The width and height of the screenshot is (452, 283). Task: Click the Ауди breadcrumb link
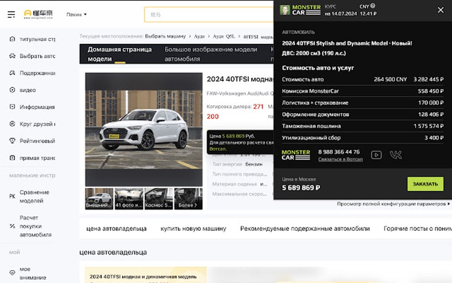click(x=199, y=36)
